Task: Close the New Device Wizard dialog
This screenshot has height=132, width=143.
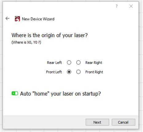Action: (131, 6)
